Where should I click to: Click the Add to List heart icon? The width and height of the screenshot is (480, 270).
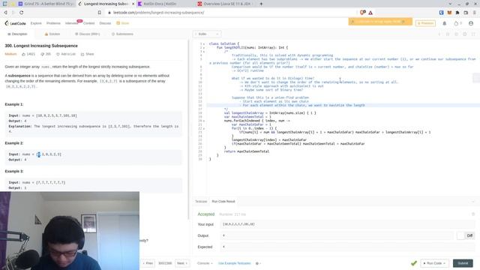pyautogui.click(x=58, y=54)
